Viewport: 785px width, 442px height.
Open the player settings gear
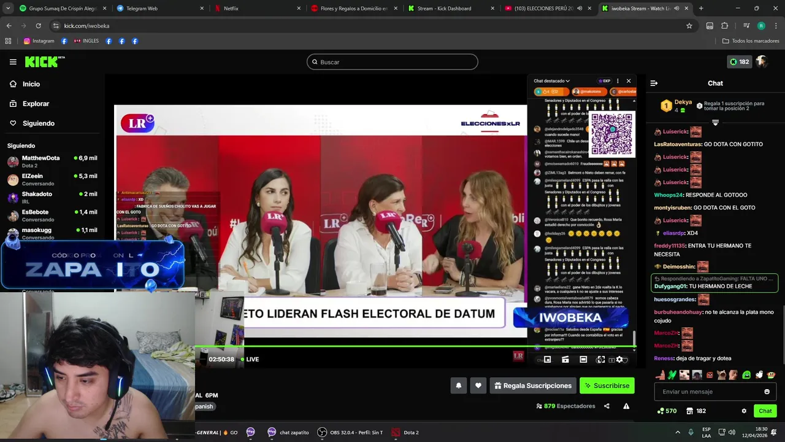tap(619, 360)
